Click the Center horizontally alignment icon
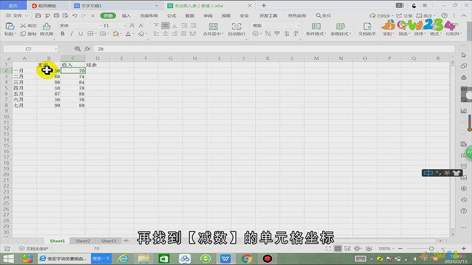 (x=166, y=34)
